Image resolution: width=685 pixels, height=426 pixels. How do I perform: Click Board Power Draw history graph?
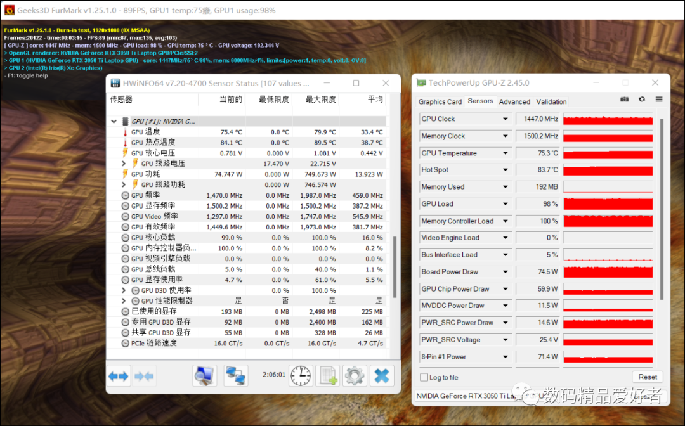608,271
